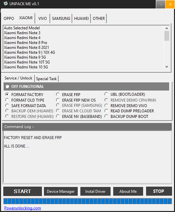Choose ERASE FRP (SAMSUNG) radio button
Image resolution: width=175 pixels, height=212 pixels.
(58, 105)
